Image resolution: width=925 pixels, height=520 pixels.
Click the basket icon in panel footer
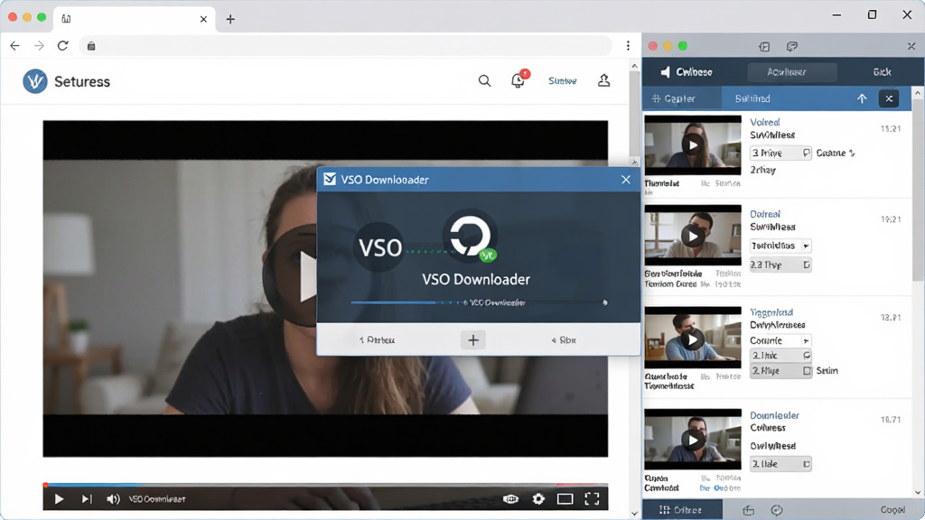point(748,510)
